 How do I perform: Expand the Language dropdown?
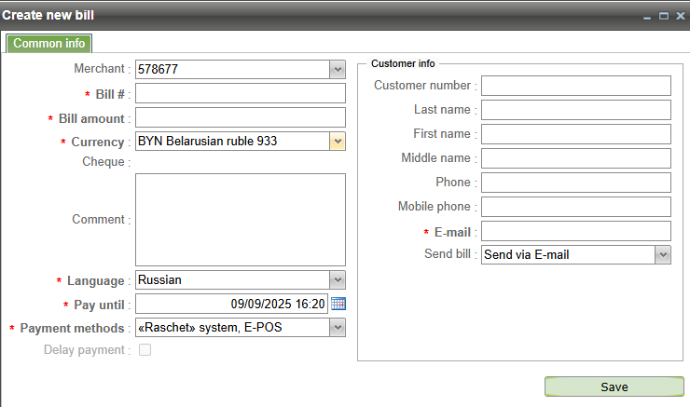[x=337, y=279]
